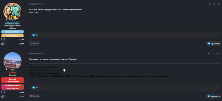Click the messages count icon under mdg.smoothie

[3, 39]
